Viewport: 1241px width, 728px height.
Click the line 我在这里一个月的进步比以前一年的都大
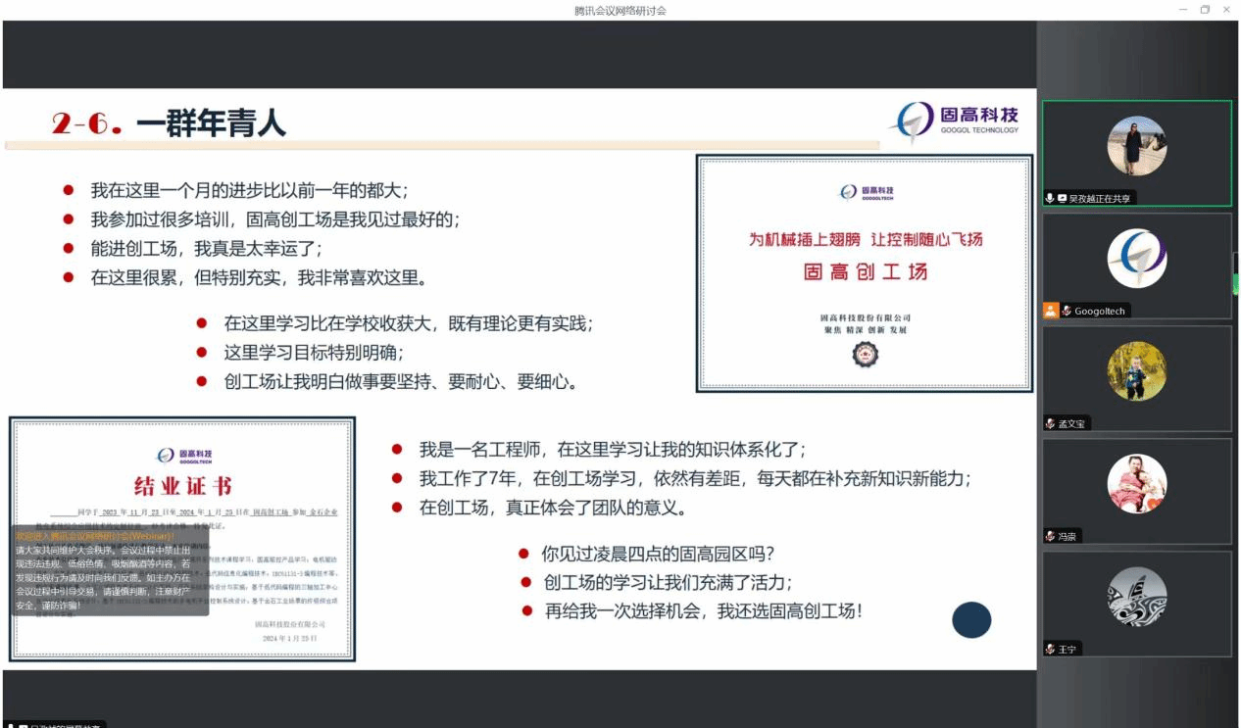[x=250, y=190]
